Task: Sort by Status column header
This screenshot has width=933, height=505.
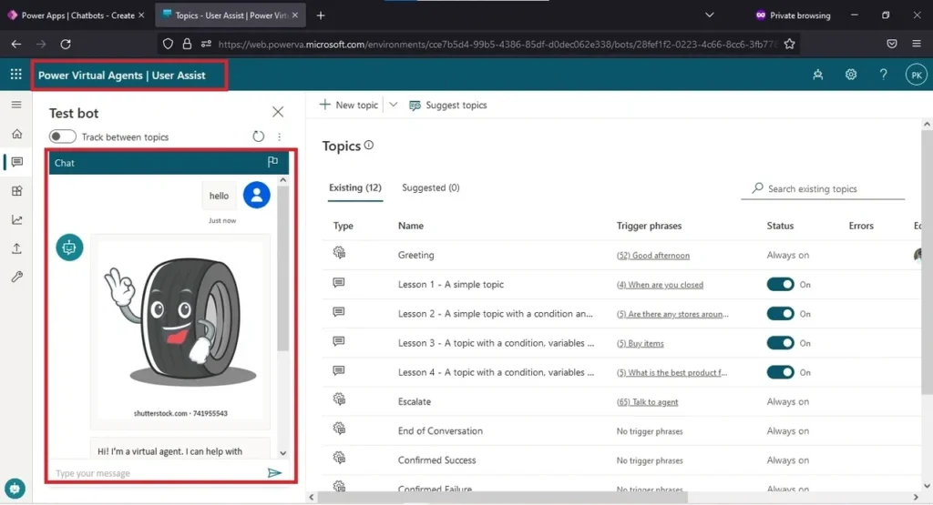Action: [x=780, y=226]
